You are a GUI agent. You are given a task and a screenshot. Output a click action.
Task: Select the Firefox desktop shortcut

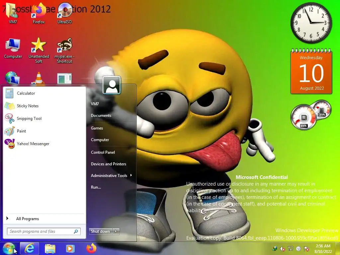coord(39,13)
